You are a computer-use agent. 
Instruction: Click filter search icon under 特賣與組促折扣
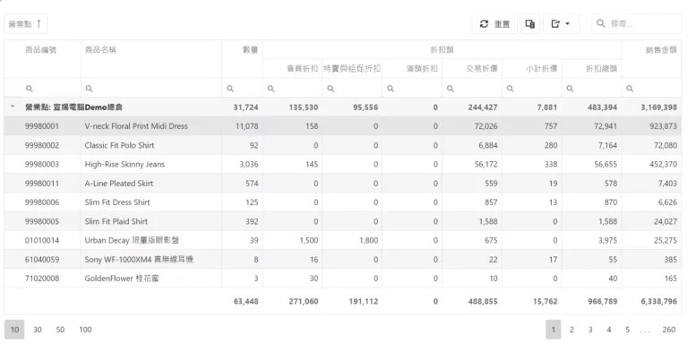tap(331, 89)
